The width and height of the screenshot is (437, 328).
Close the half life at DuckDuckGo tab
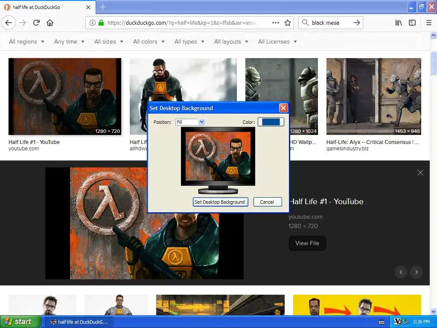(88, 7)
